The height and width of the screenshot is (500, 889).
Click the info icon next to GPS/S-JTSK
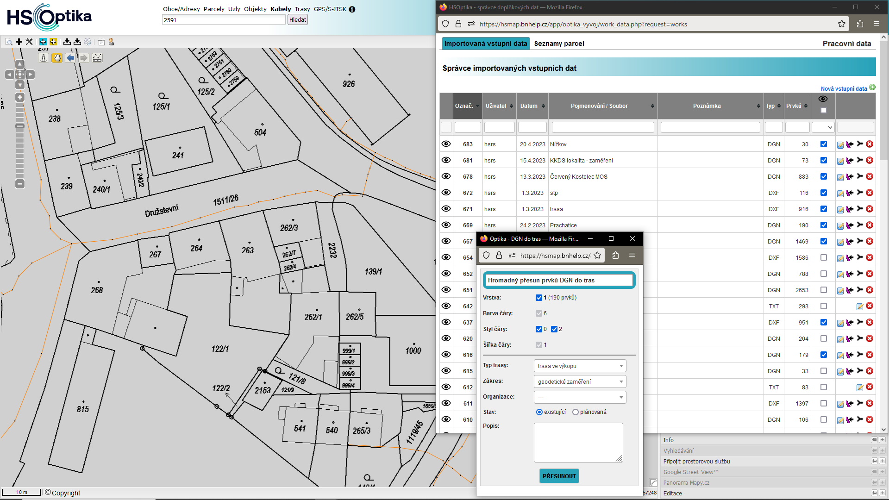point(352,9)
